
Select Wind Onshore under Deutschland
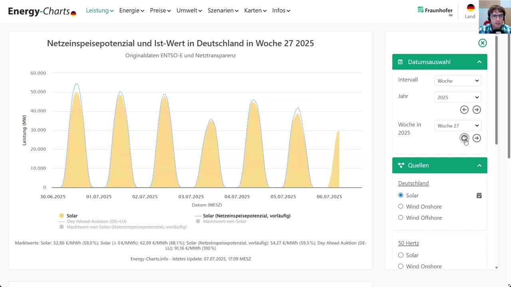pos(401,206)
